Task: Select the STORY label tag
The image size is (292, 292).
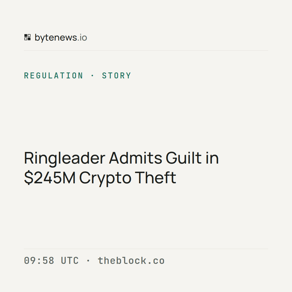Action: pos(117,76)
